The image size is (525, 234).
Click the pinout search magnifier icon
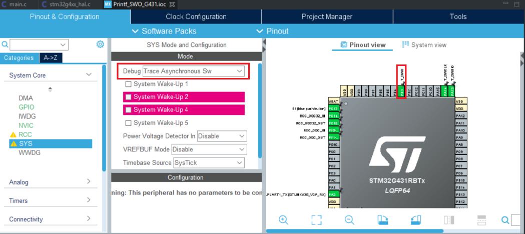point(505,219)
